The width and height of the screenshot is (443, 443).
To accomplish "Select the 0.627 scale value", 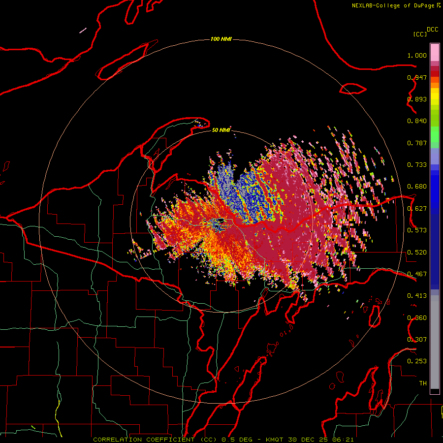I will point(417,209).
